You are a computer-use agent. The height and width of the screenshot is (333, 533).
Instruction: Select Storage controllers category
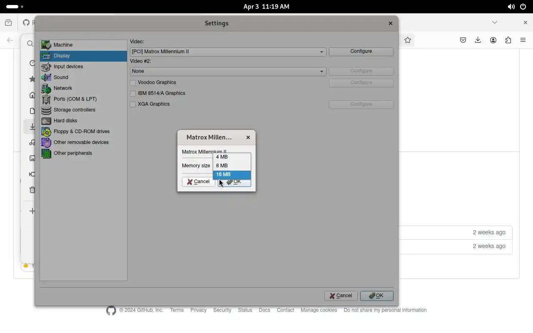coord(83,110)
